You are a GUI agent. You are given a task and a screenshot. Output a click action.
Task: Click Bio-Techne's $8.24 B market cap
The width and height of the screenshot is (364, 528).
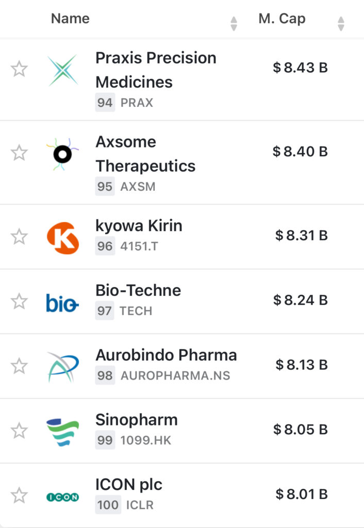click(x=301, y=300)
